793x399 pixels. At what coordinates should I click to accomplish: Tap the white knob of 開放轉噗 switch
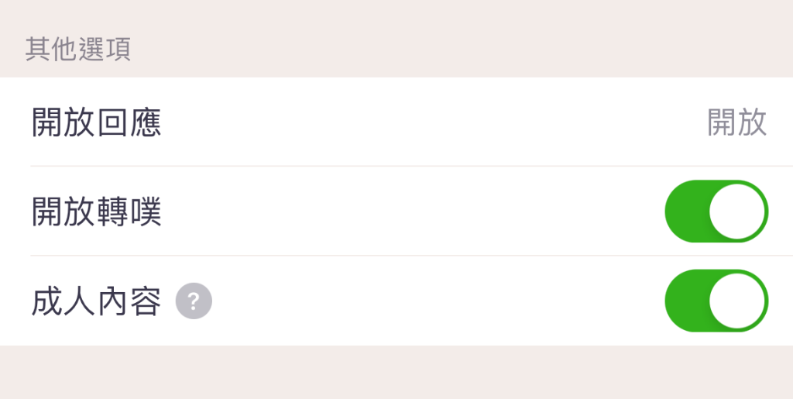[x=737, y=212]
